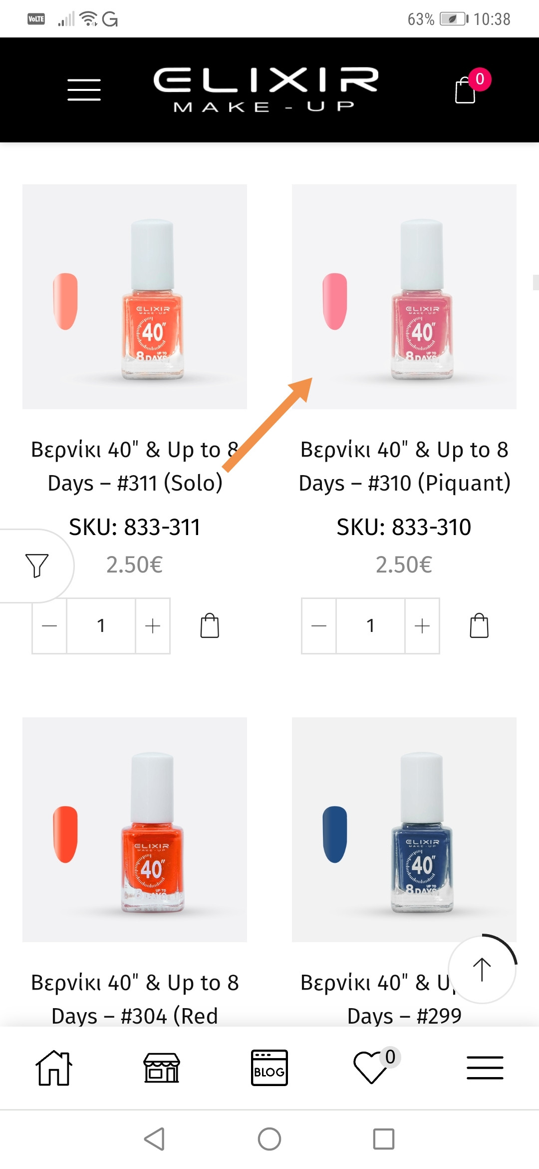Viewport: 539px width, 1169px height.
Task: Select the quantity field for #310 Piquant
Action: pos(370,625)
